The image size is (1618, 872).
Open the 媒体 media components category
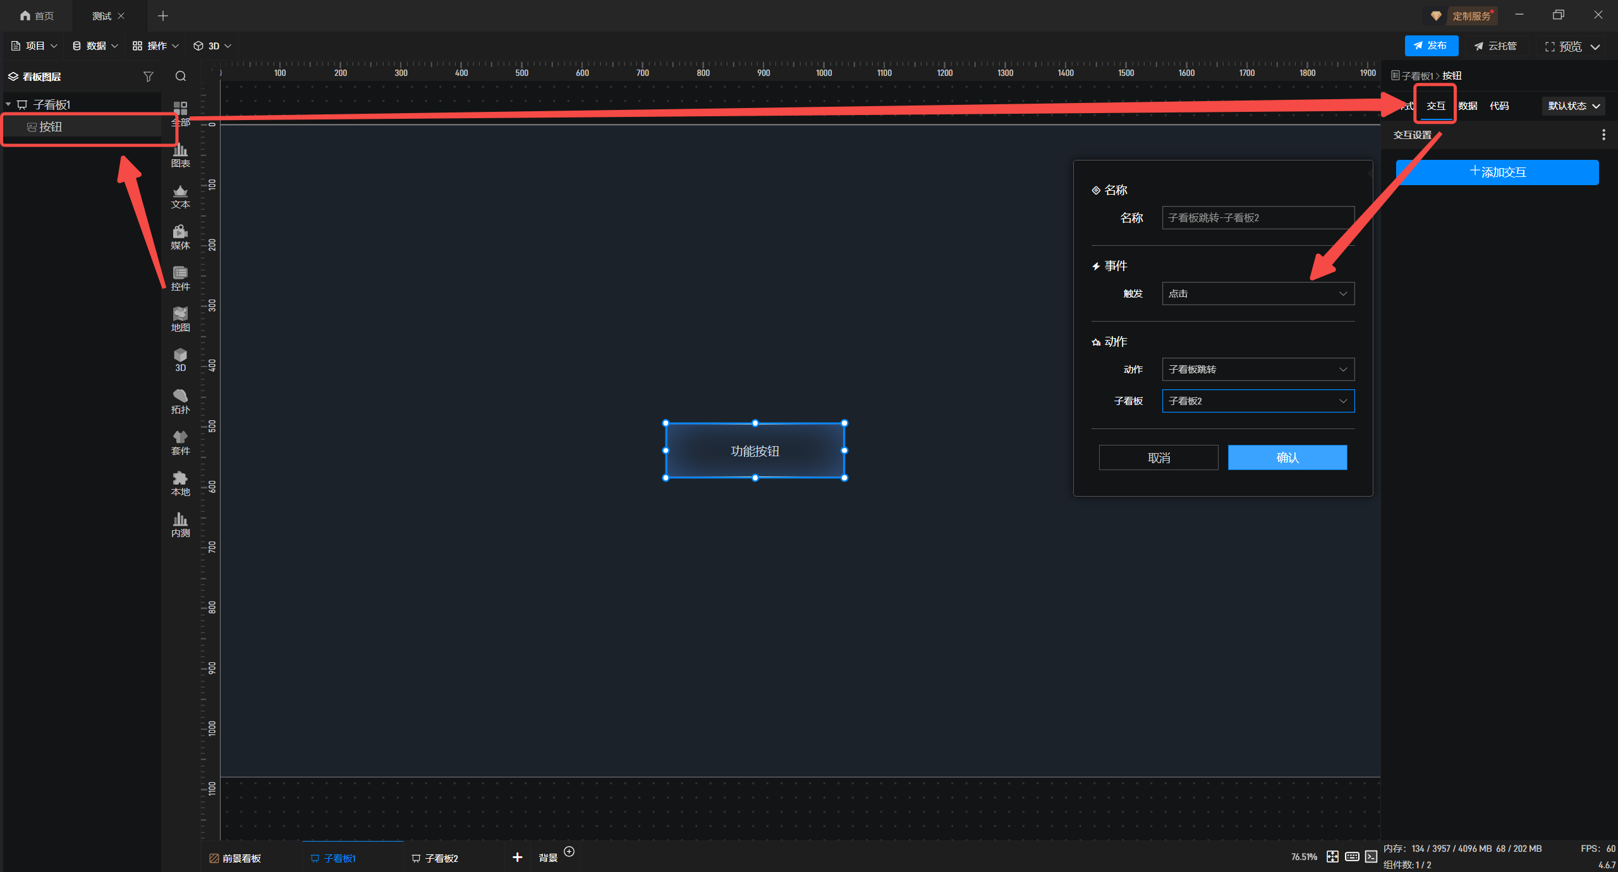pos(180,237)
